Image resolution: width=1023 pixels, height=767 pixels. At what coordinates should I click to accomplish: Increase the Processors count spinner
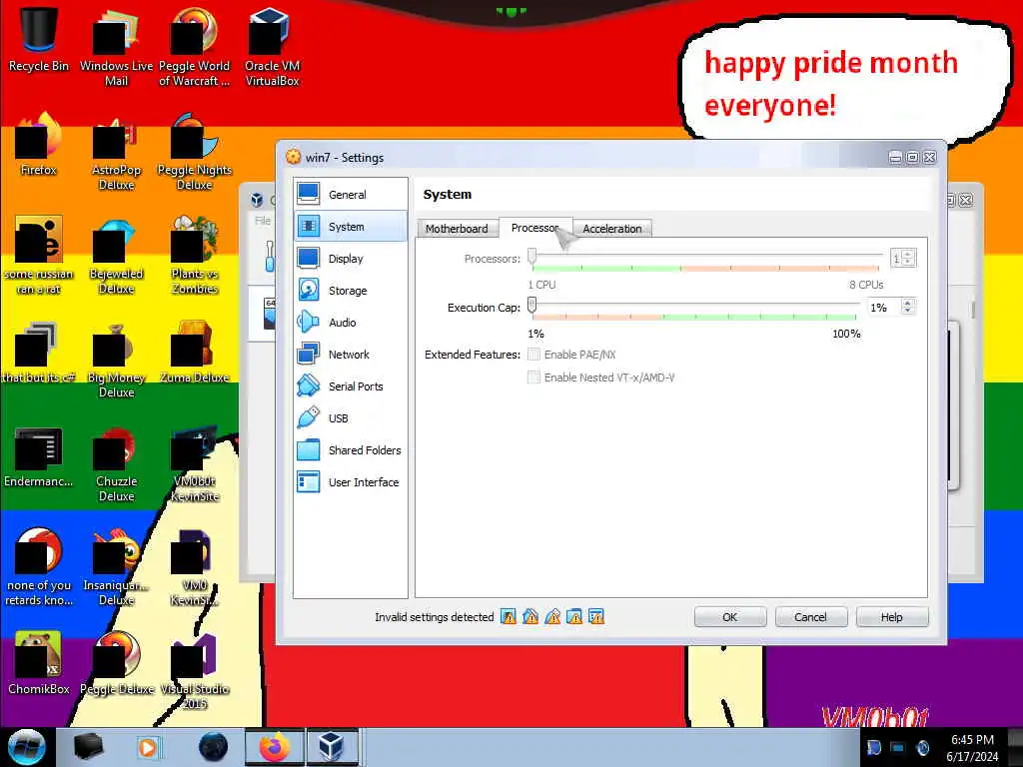click(909, 254)
